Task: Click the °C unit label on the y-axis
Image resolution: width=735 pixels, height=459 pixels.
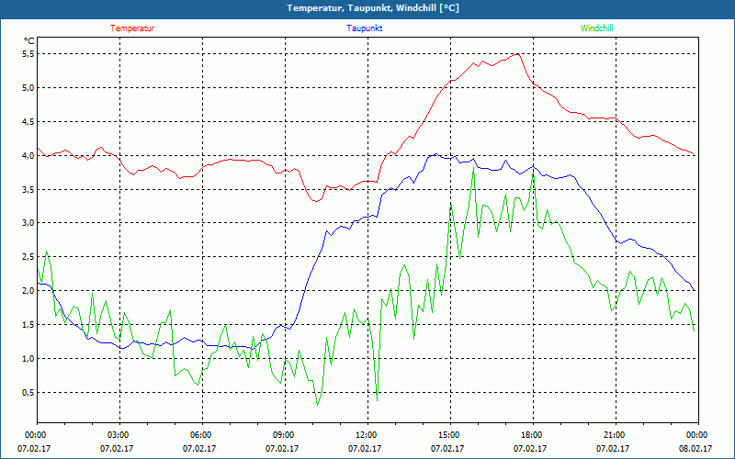Action: click(29, 41)
